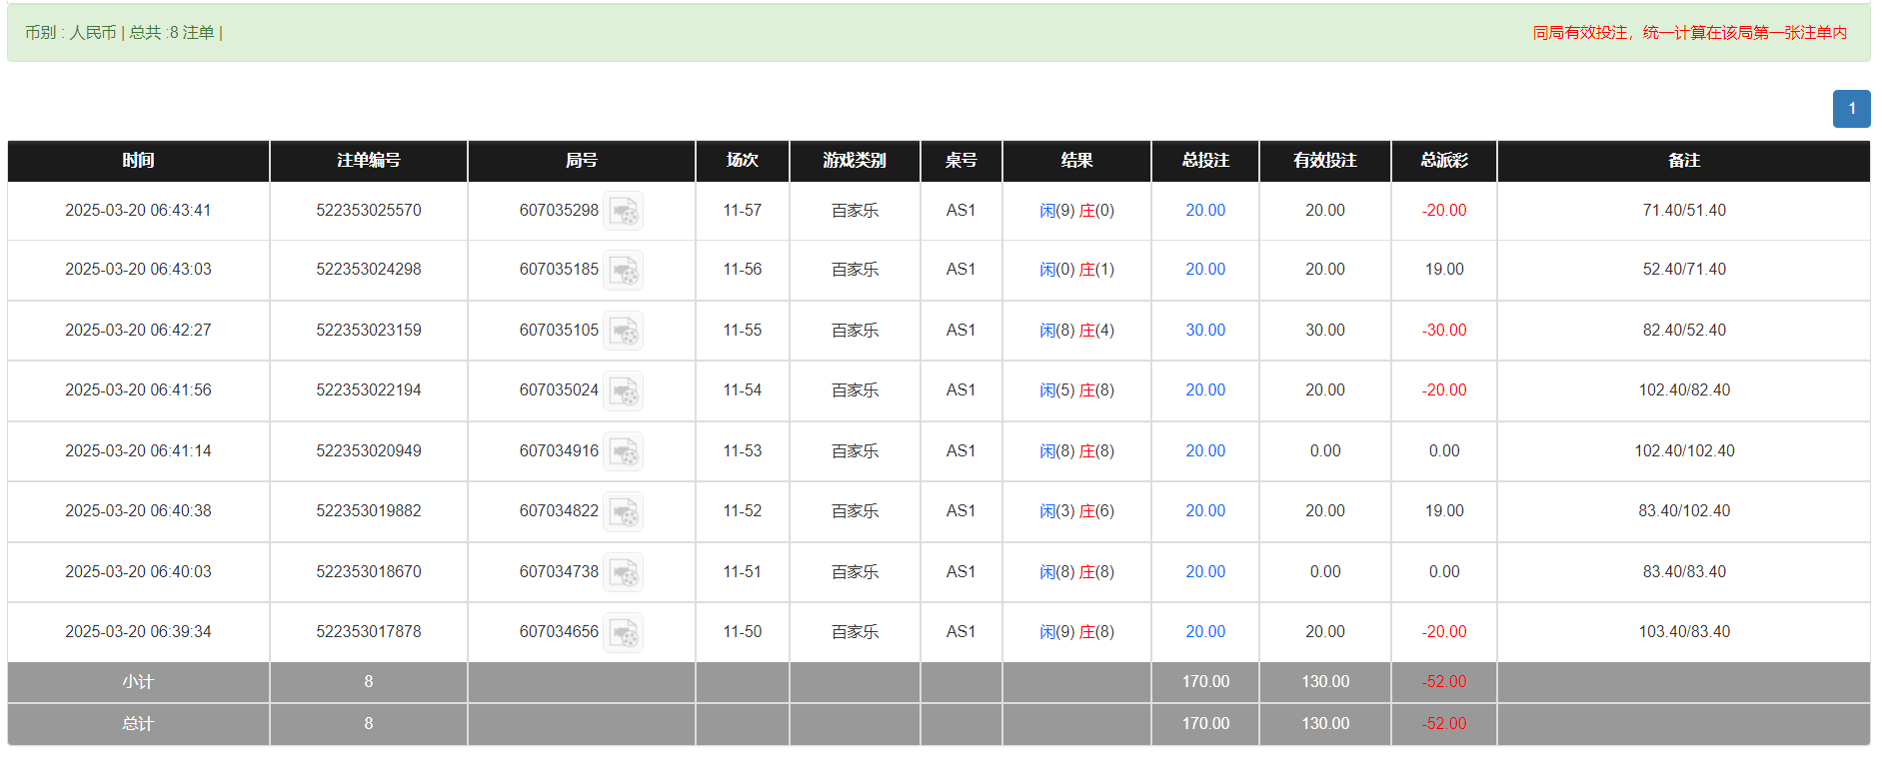Select order number 522353020949
1882x767 pixels.
pyautogui.click(x=369, y=451)
